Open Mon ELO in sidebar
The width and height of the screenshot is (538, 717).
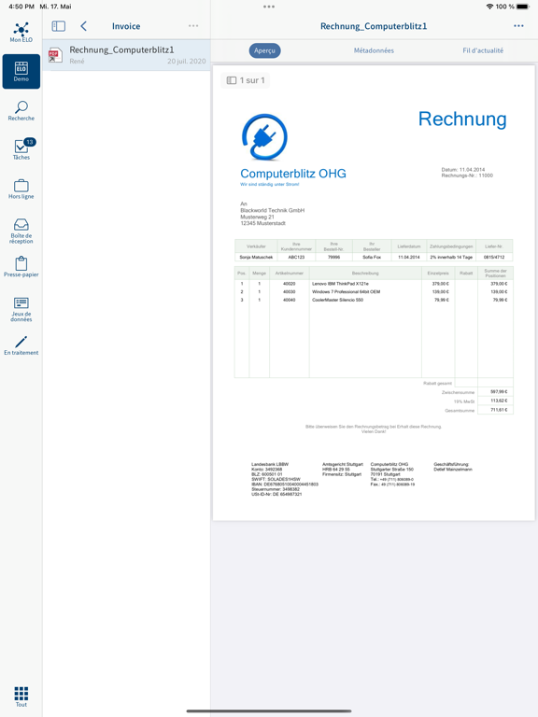click(21, 32)
